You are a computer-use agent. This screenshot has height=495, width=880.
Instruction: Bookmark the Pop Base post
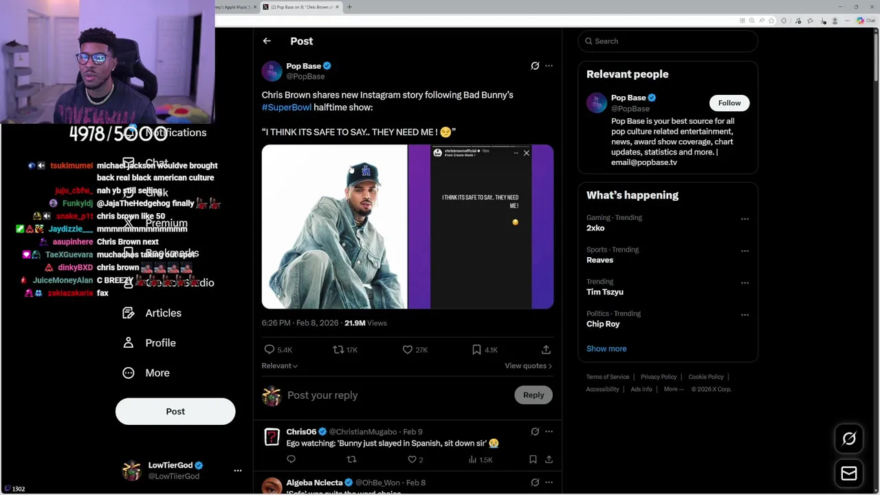[476, 350]
